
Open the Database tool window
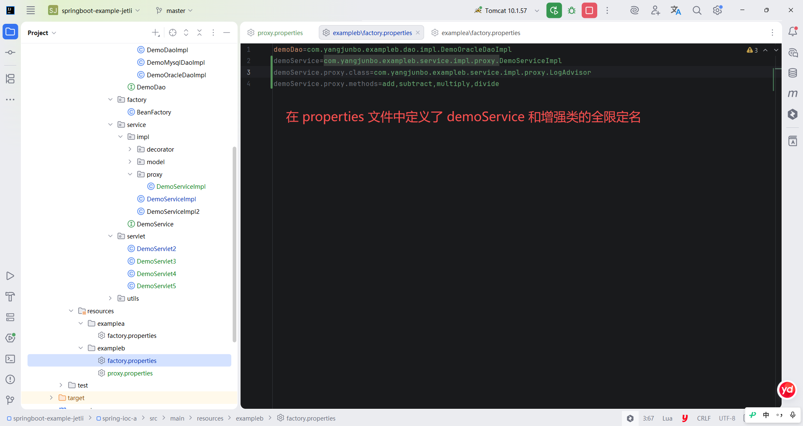click(793, 73)
